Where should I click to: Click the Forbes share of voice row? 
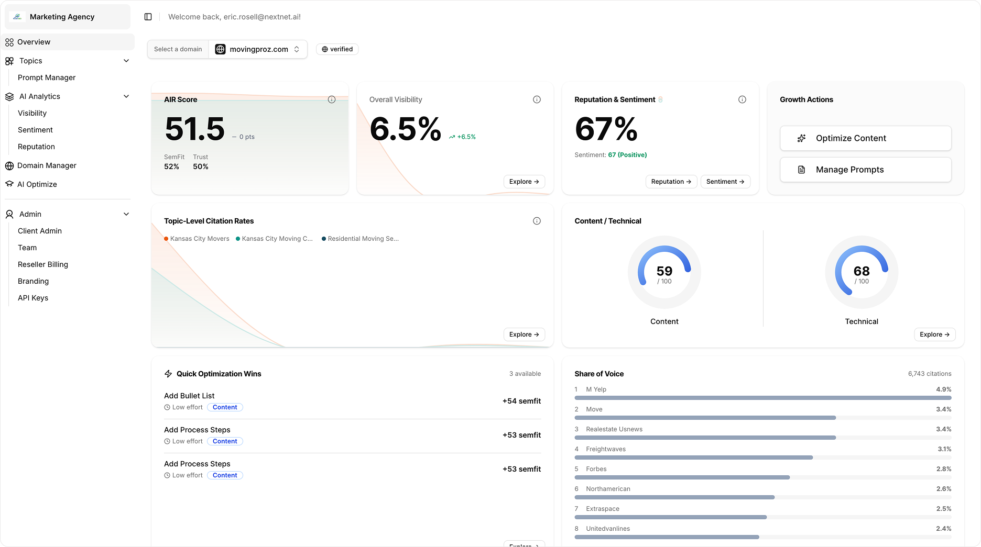coord(762,473)
